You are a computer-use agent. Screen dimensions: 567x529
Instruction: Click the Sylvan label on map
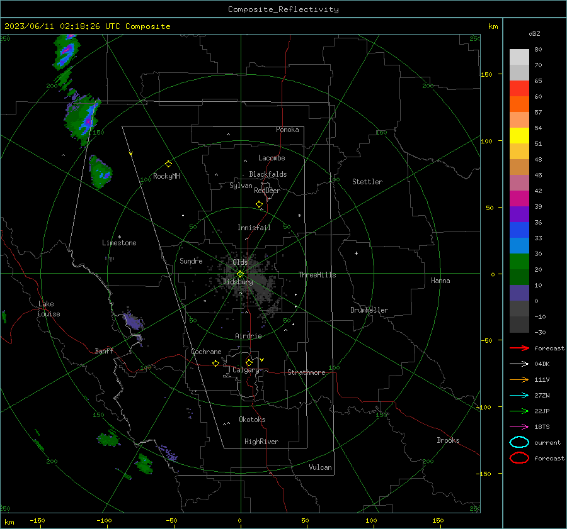point(241,186)
